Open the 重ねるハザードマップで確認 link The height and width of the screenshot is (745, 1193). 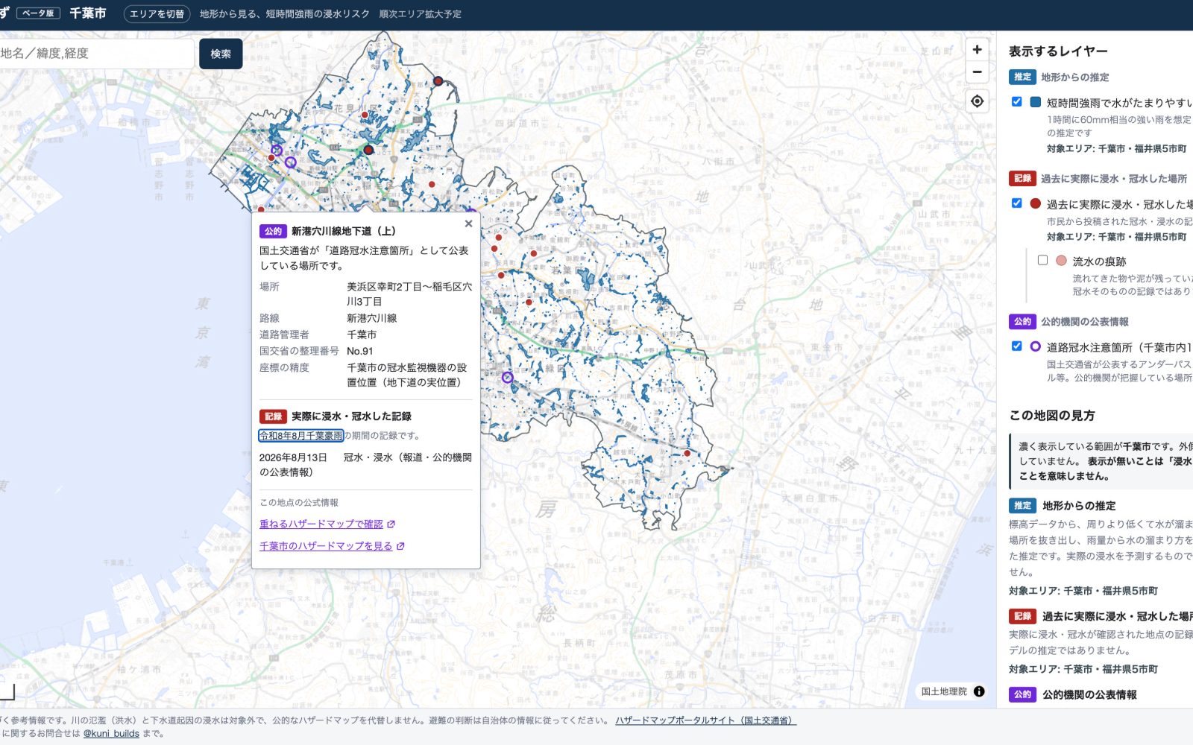tap(327, 524)
